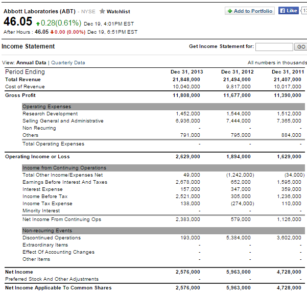This screenshot has width=307, height=294.
Task: Click continuing ops net income 2,383,000
Action: click(x=188, y=219)
